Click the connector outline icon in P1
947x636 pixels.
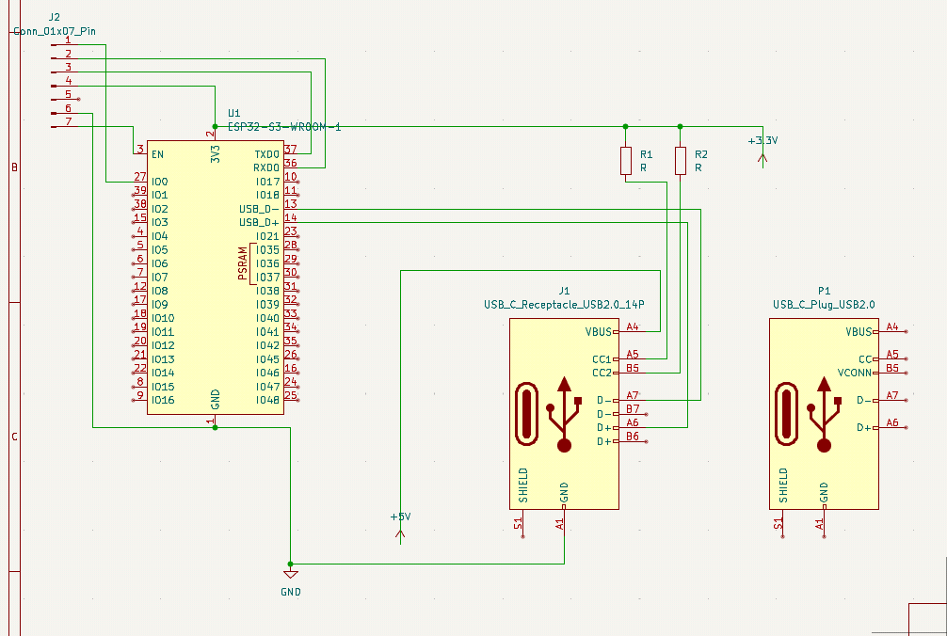coord(786,413)
